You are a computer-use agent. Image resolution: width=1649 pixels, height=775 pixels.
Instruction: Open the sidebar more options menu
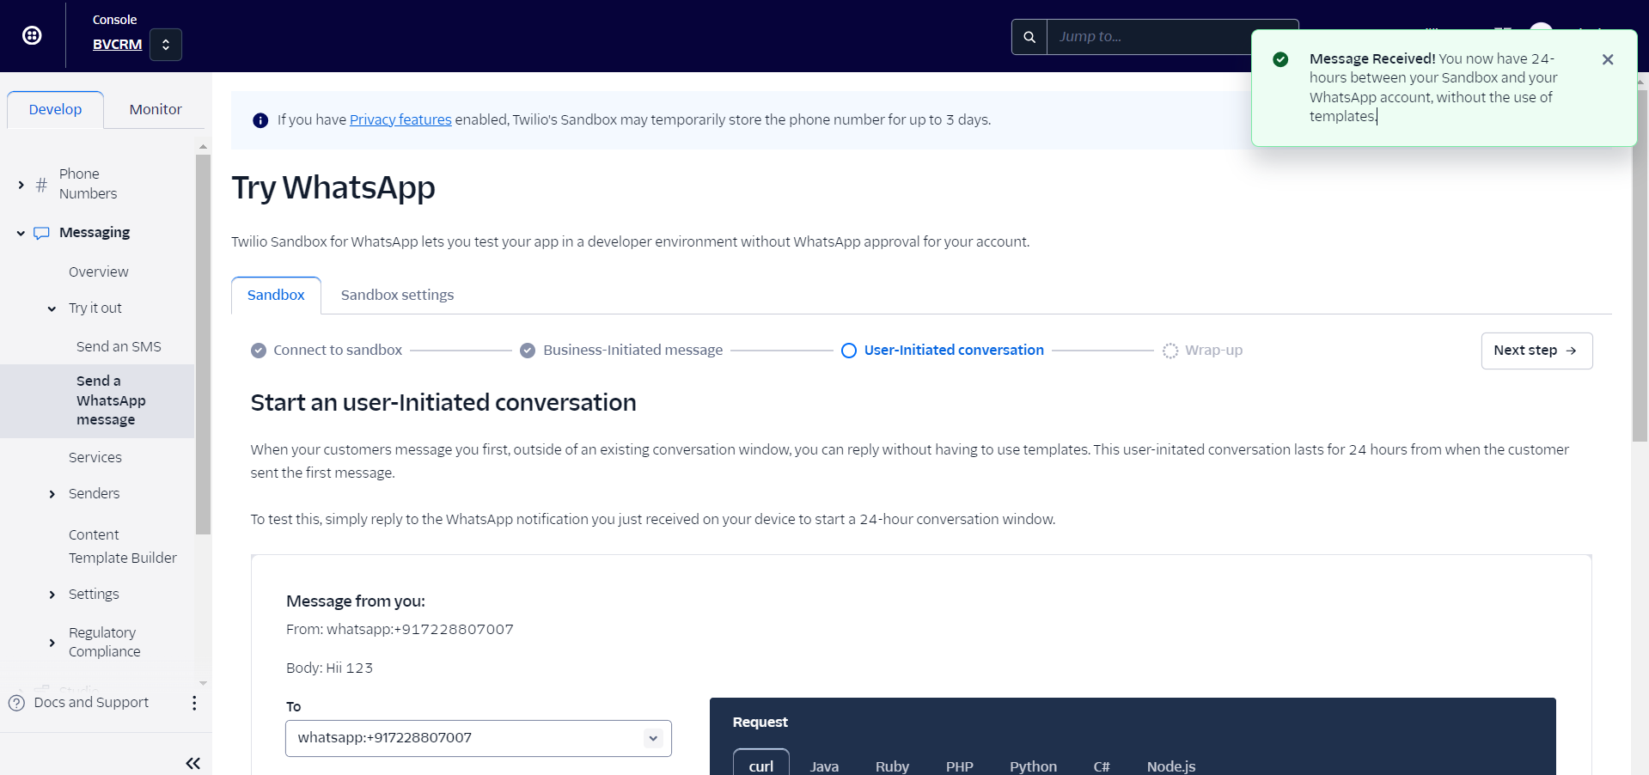pos(194,703)
